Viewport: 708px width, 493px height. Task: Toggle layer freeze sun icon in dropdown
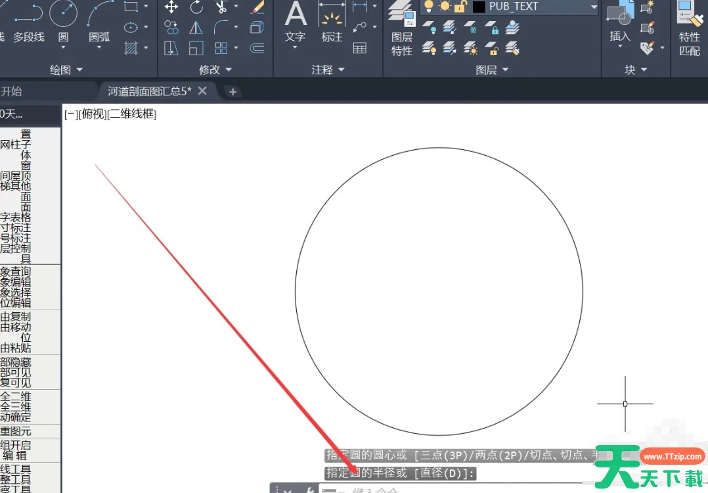coord(445,6)
